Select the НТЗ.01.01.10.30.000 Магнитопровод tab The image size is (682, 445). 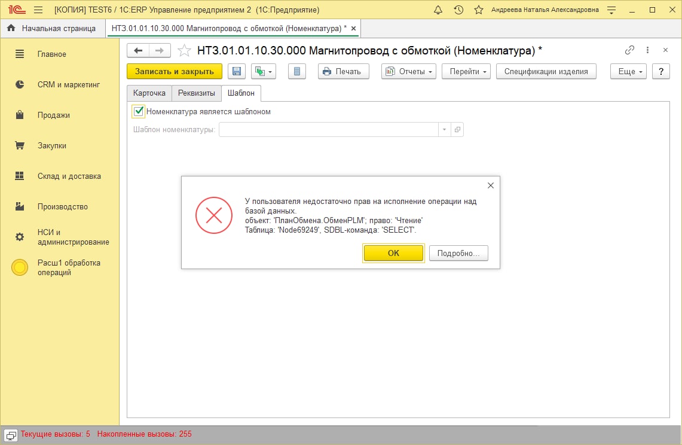tap(229, 28)
